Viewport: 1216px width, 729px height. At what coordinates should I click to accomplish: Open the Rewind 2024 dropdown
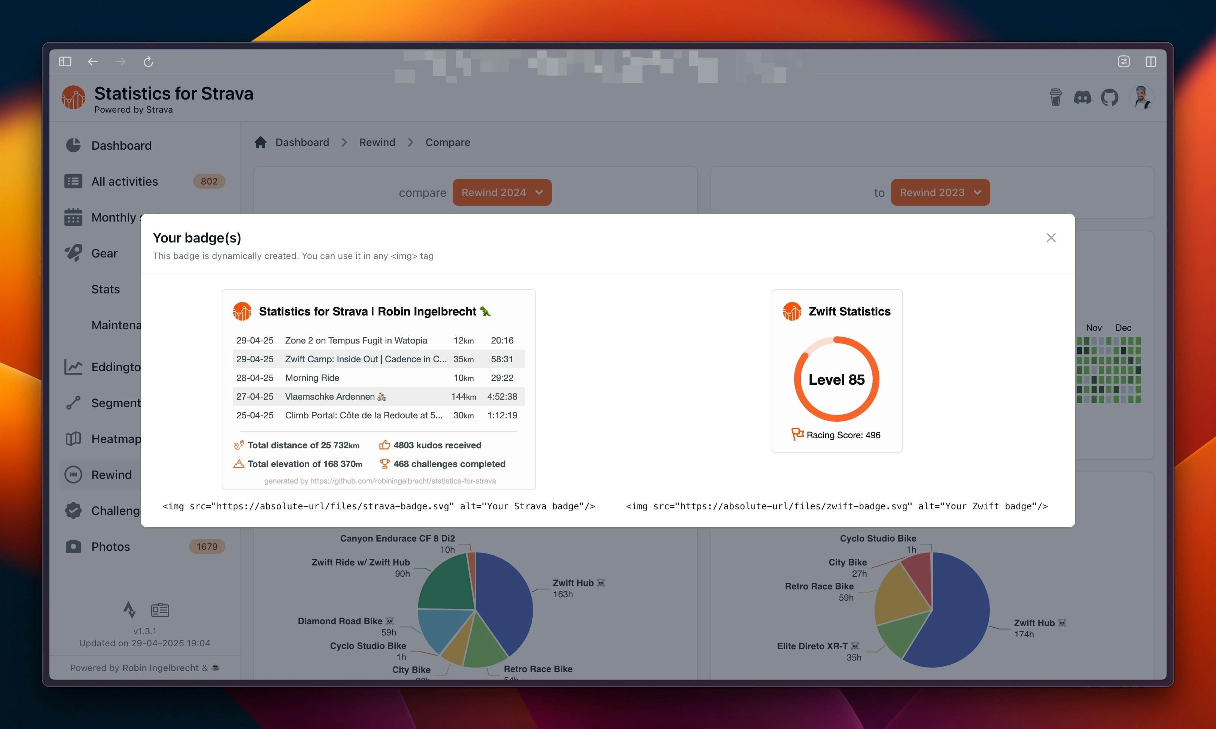coord(502,193)
